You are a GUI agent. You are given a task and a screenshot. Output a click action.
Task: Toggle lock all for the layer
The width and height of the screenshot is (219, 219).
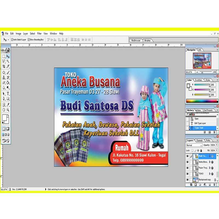point(201,150)
